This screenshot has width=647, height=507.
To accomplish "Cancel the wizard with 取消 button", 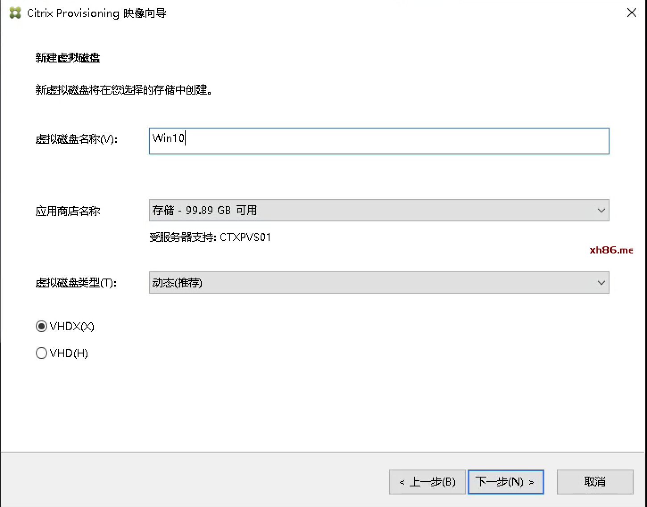I will 595,482.
